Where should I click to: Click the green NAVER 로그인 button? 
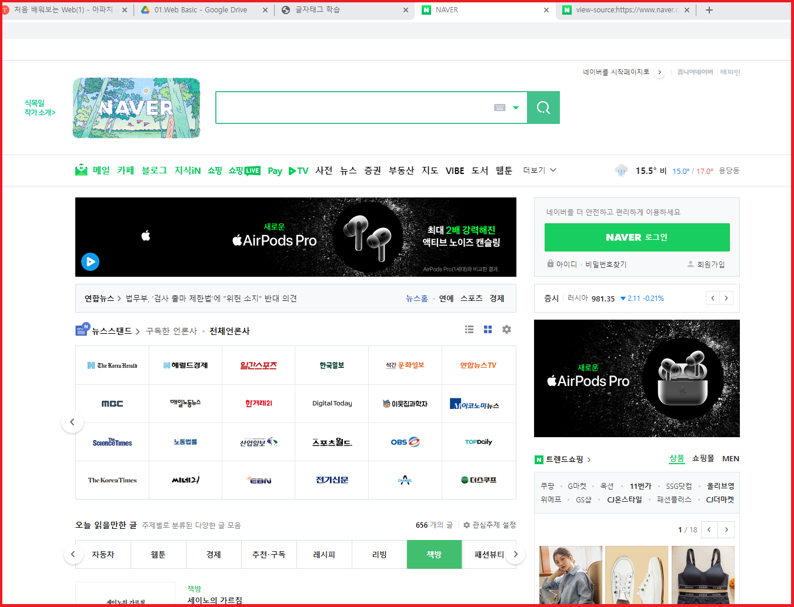click(637, 237)
